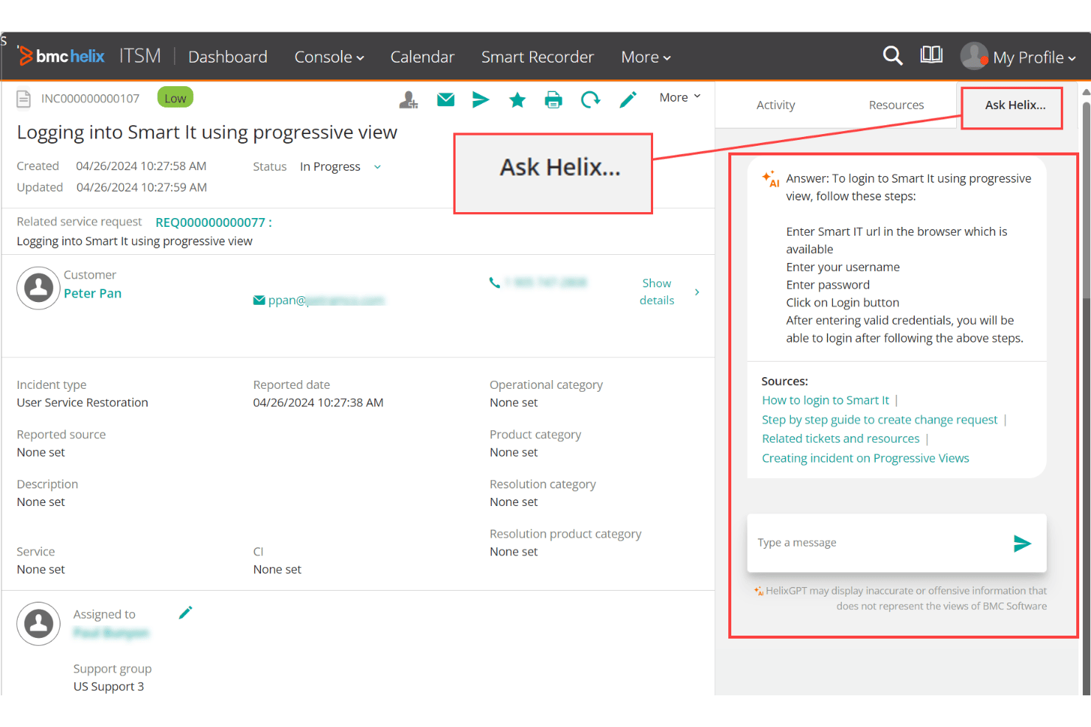This screenshot has width=1091, height=727.
Task: Select the Ask Helix... tab
Action: tap(1015, 105)
